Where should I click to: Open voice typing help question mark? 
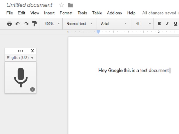click(33, 89)
